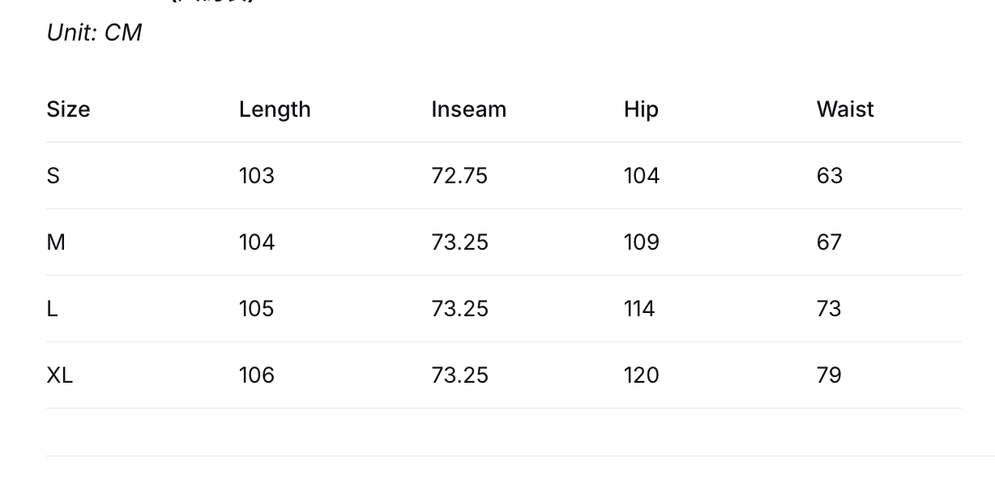
Task: Select the XL size row label
Action: point(60,375)
